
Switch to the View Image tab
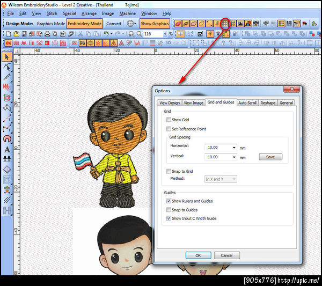[x=193, y=103]
